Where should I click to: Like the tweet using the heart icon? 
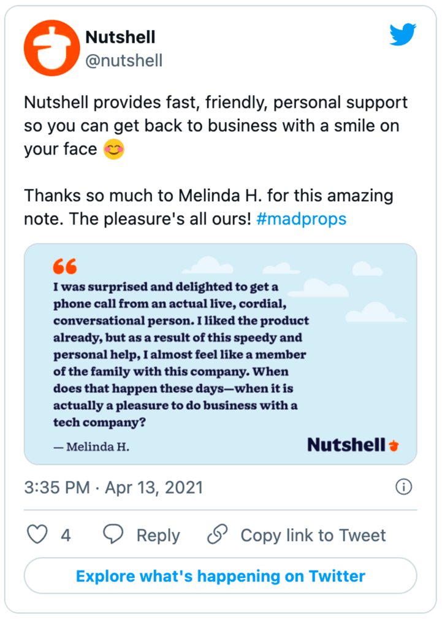coord(37,534)
